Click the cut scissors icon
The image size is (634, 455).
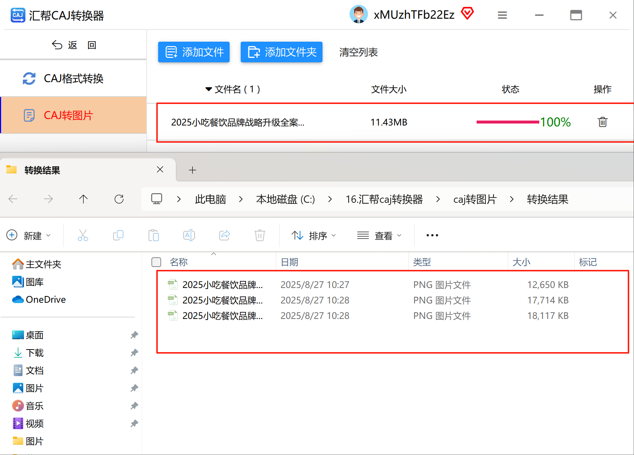coord(83,235)
